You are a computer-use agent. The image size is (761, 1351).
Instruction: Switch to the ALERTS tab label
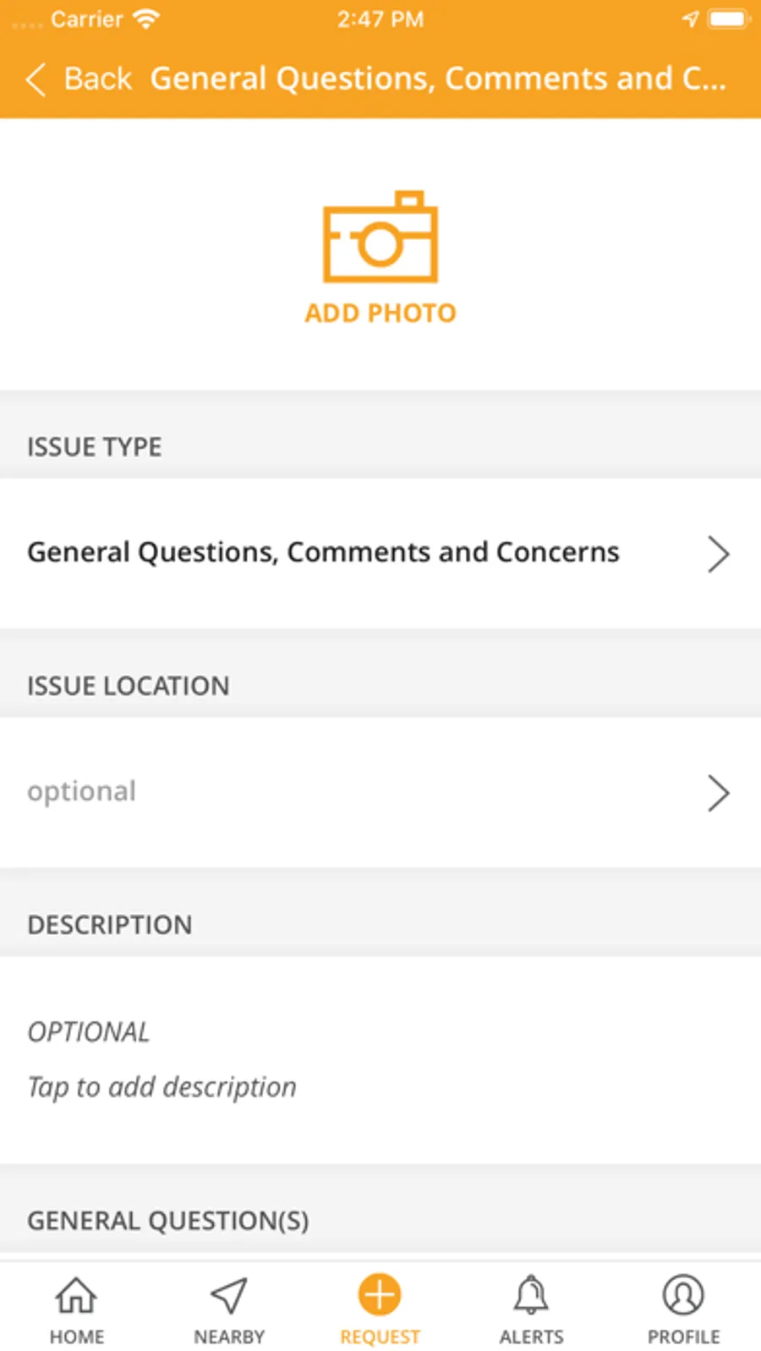pos(531,1337)
